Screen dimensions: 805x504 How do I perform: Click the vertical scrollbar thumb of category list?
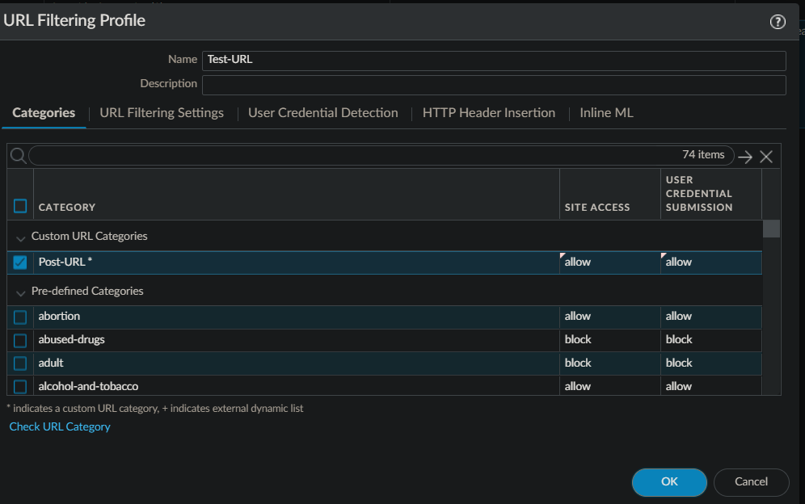771,229
